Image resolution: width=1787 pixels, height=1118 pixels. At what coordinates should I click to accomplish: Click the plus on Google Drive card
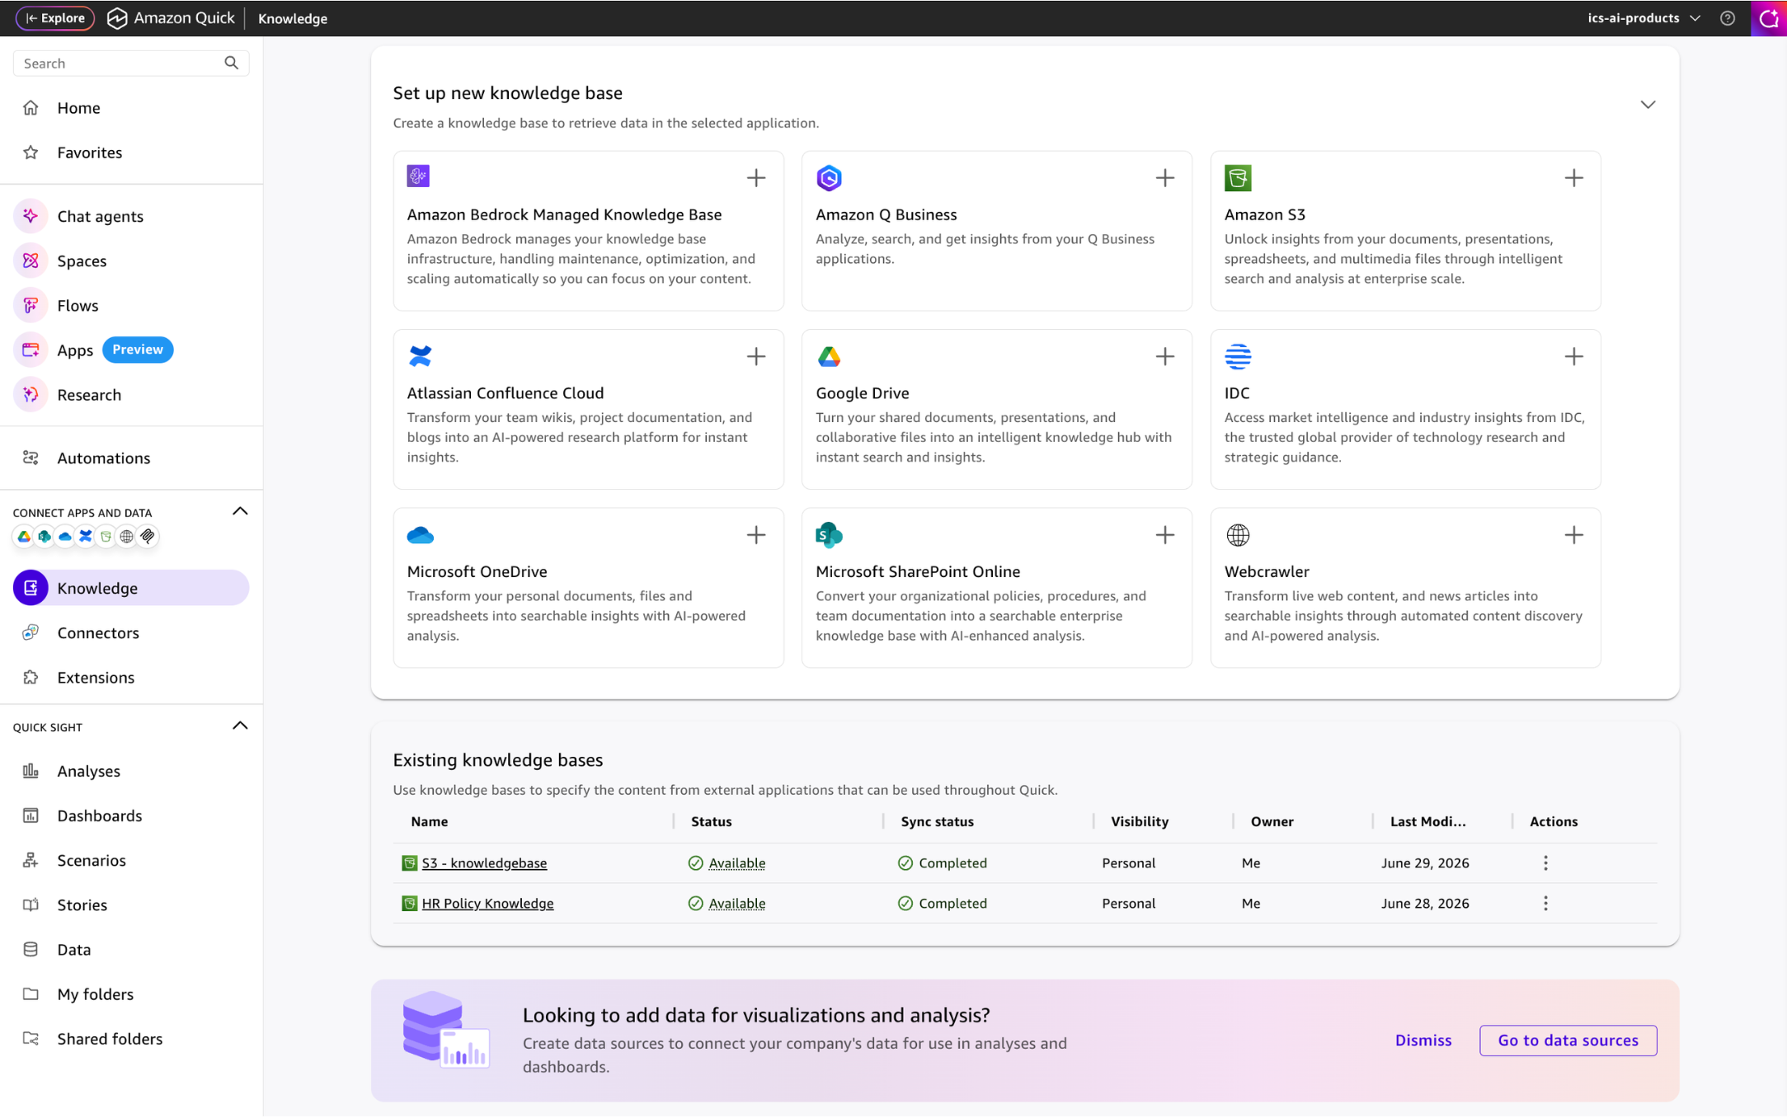click(1164, 356)
